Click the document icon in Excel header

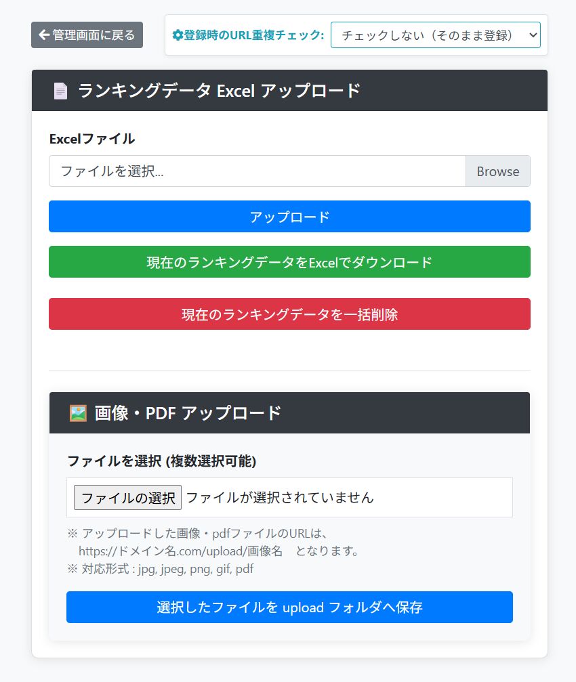[x=61, y=91]
